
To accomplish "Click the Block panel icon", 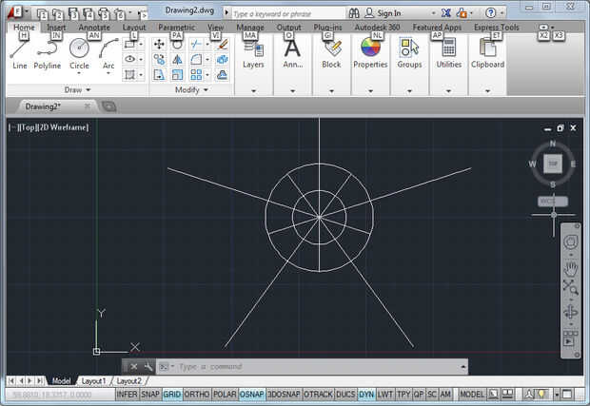I will point(331,49).
